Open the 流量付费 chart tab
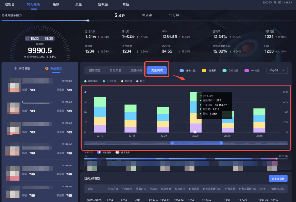 click(136, 70)
